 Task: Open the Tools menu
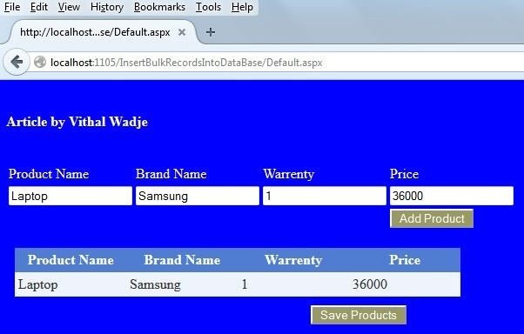click(x=208, y=7)
